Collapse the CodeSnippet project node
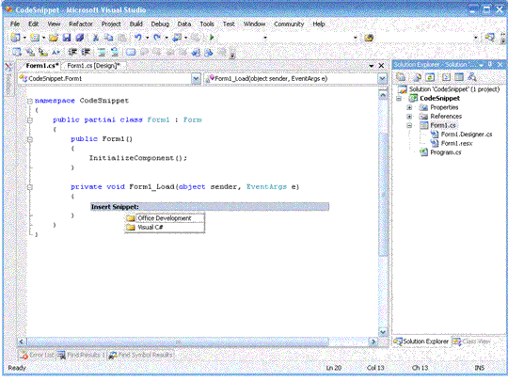 pos(399,99)
